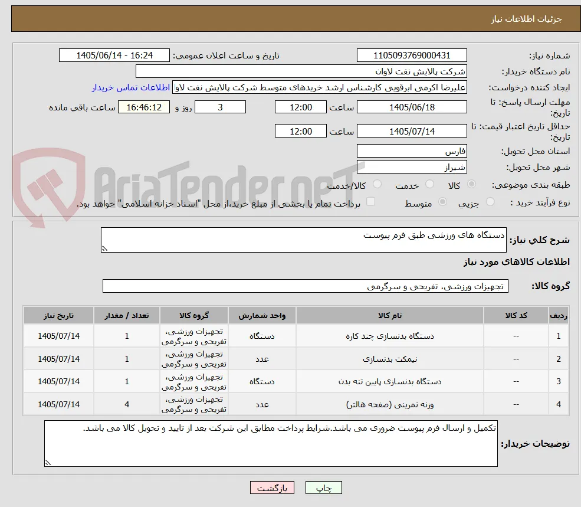Toggle the Islamic treasury payment checkbox
Viewport: 581px width, 507px height.
(x=370, y=201)
